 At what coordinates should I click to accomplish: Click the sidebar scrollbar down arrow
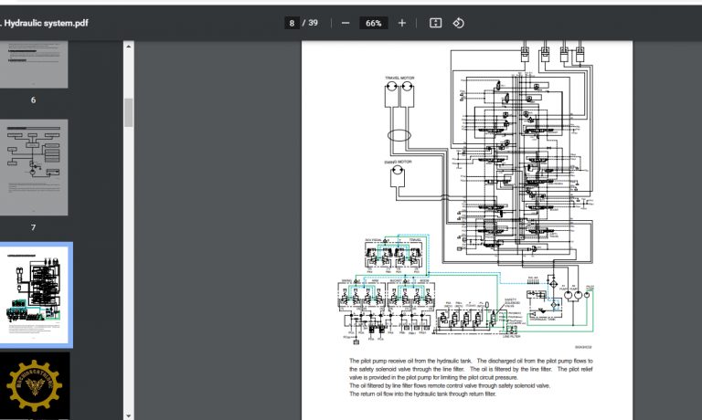[x=129, y=414]
